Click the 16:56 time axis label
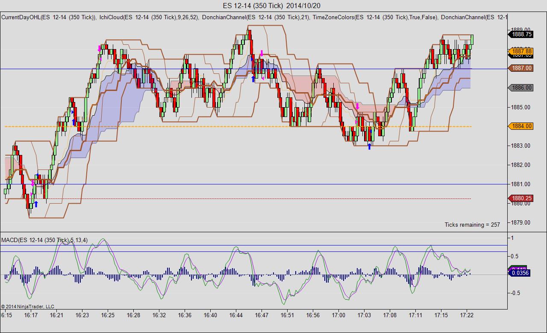Viewport: 547px width, 333px height. 313,315
